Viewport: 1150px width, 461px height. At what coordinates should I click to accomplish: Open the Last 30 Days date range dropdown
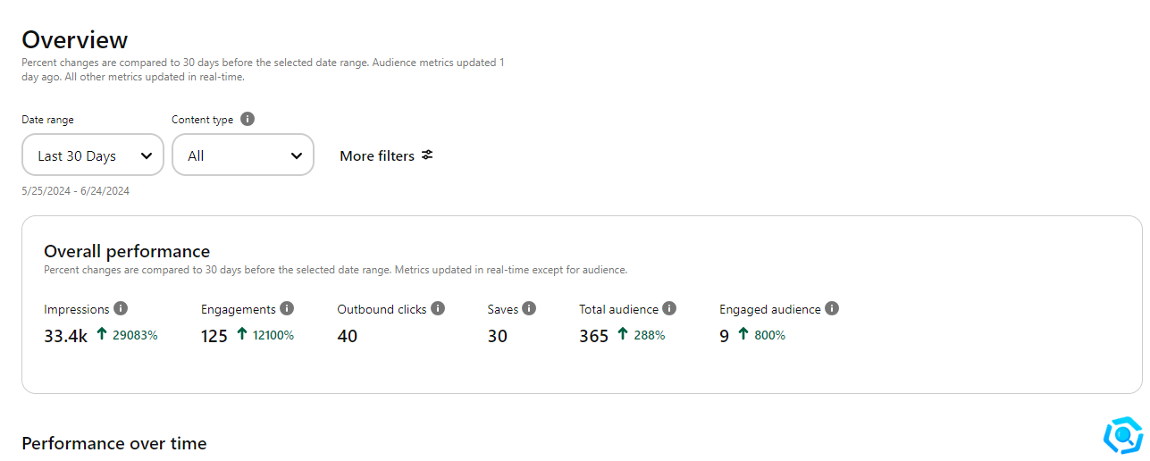click(x=93, y=155)
